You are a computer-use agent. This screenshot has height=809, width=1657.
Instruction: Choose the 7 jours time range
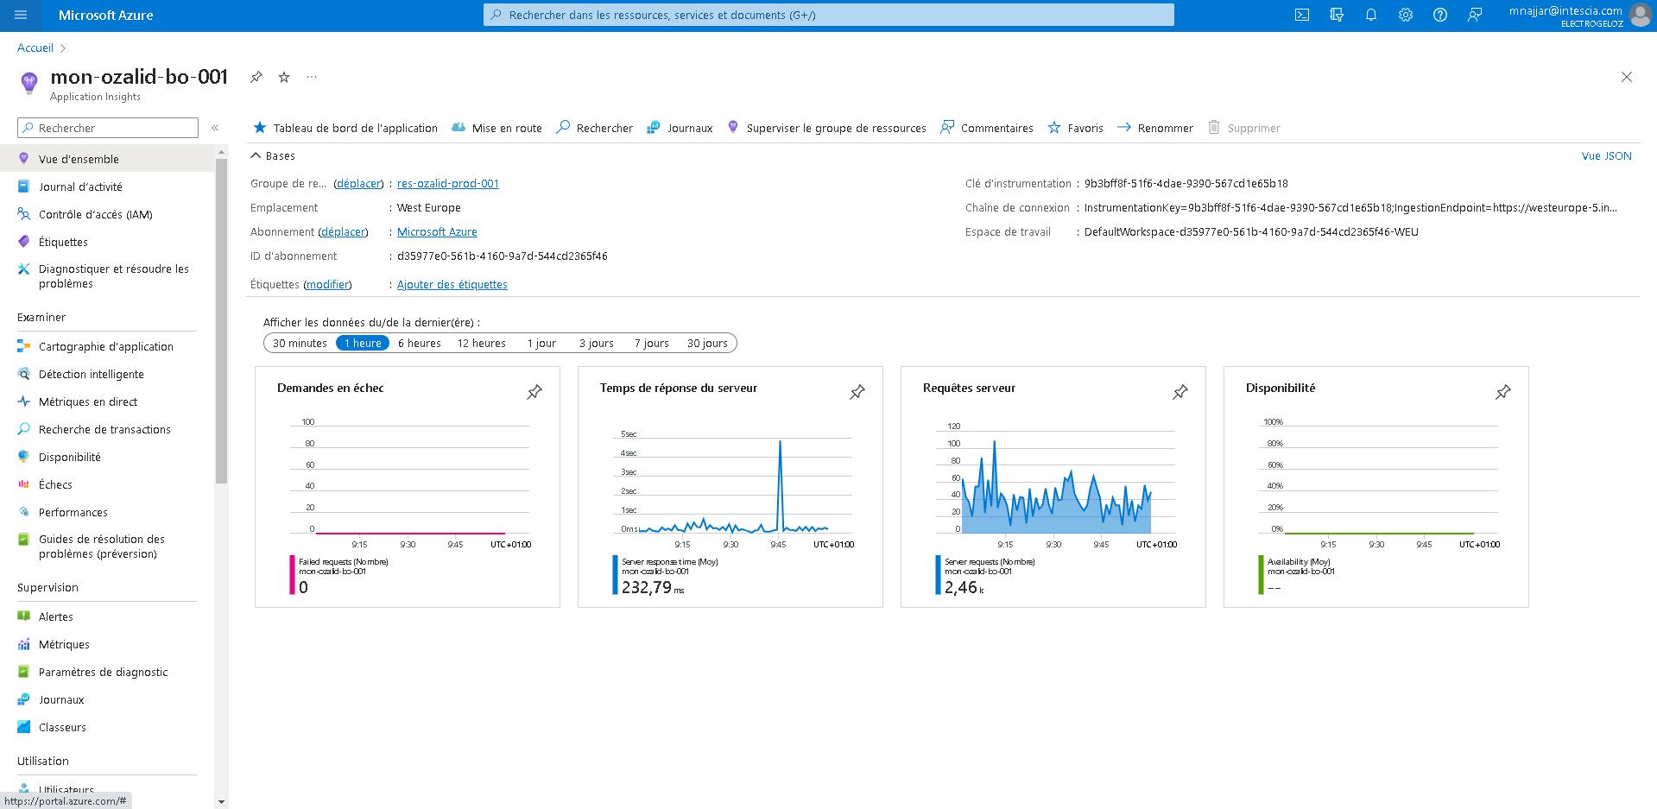click(651, 343)
